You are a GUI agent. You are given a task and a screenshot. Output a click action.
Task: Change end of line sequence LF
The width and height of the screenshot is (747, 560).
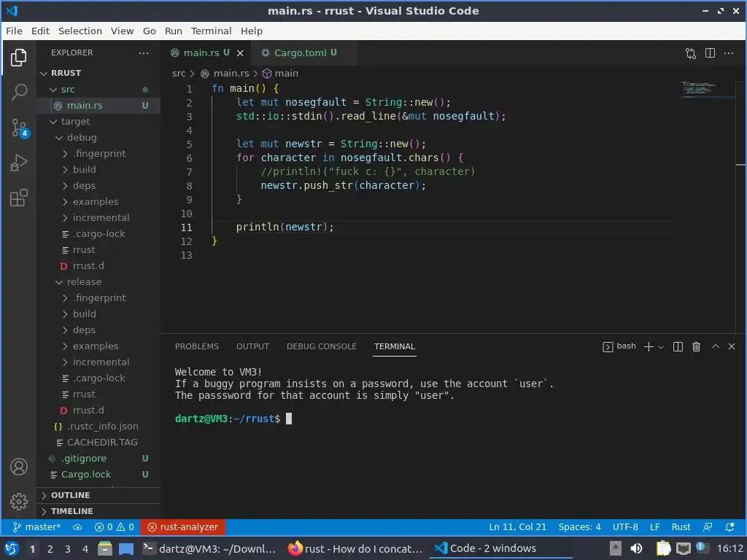click(654, 527)
